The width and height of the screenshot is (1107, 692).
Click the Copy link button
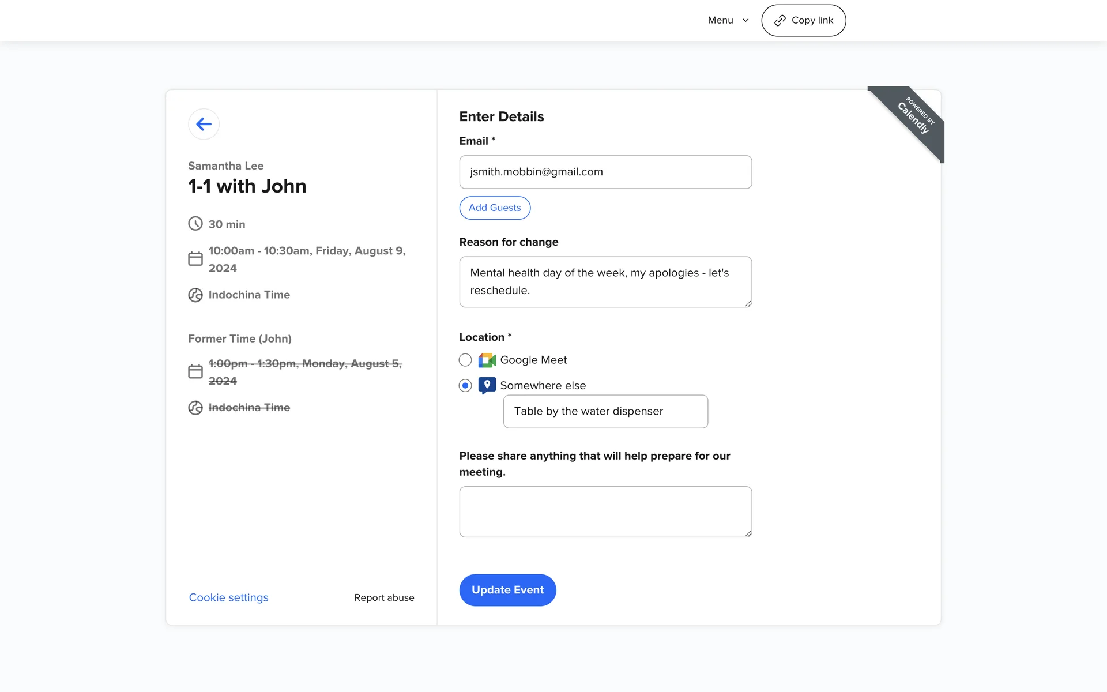[x=803, y=21]
